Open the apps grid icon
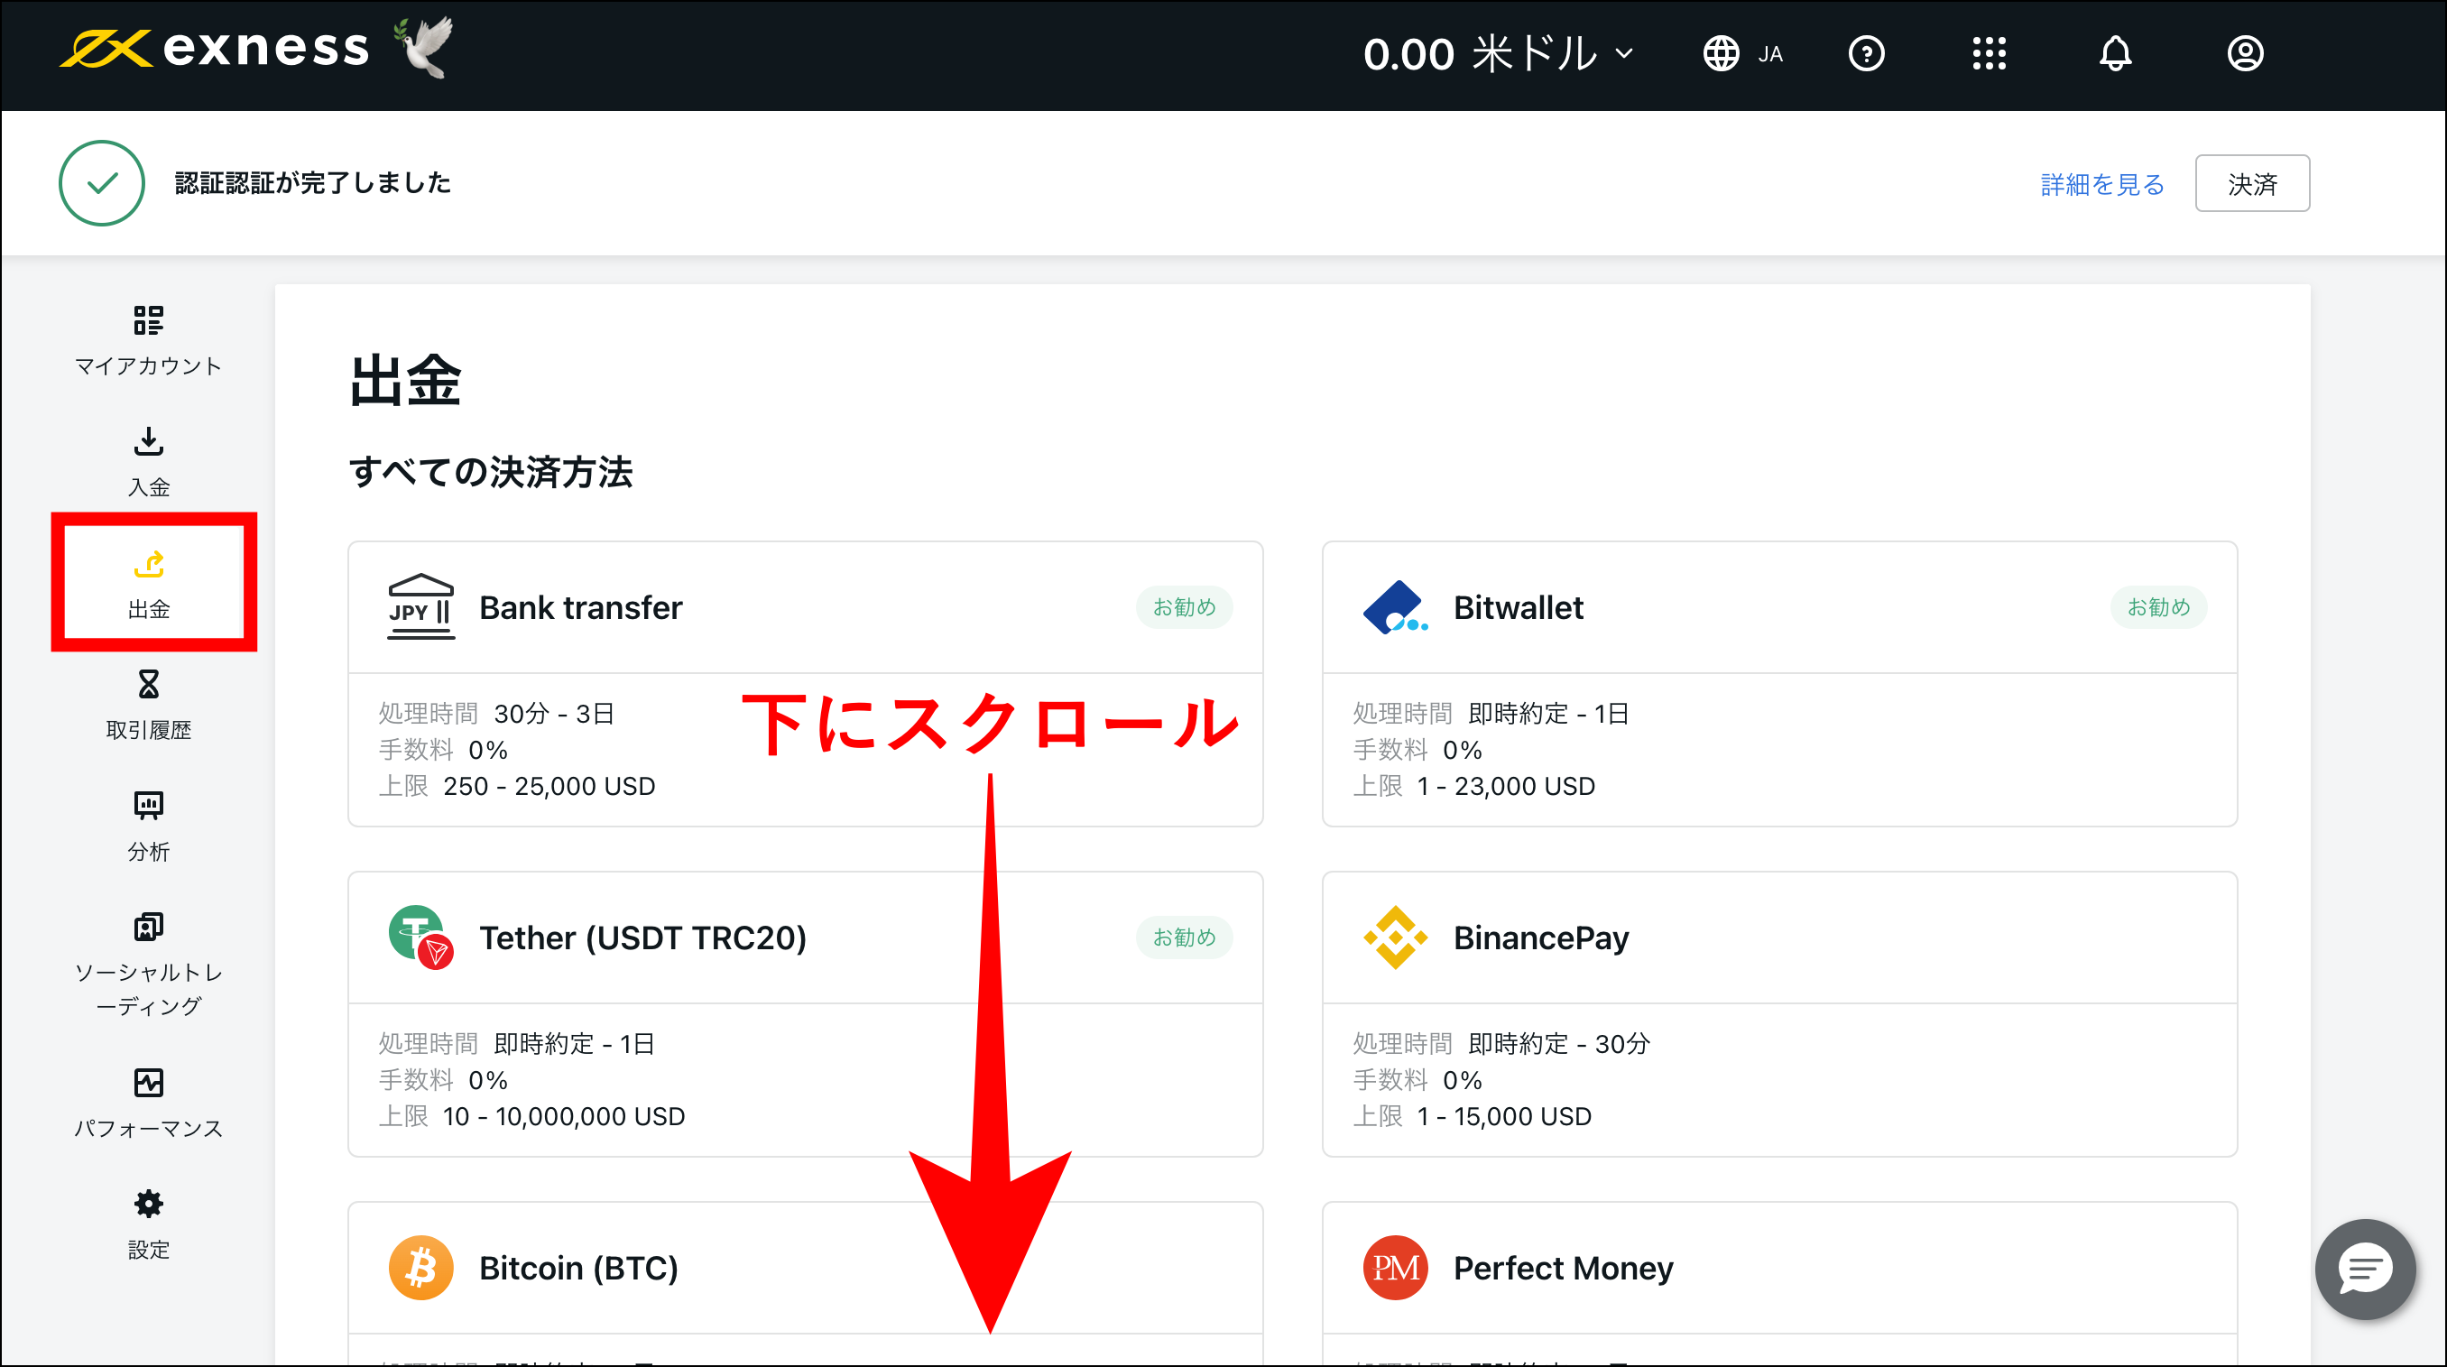 click(1990, 54)
